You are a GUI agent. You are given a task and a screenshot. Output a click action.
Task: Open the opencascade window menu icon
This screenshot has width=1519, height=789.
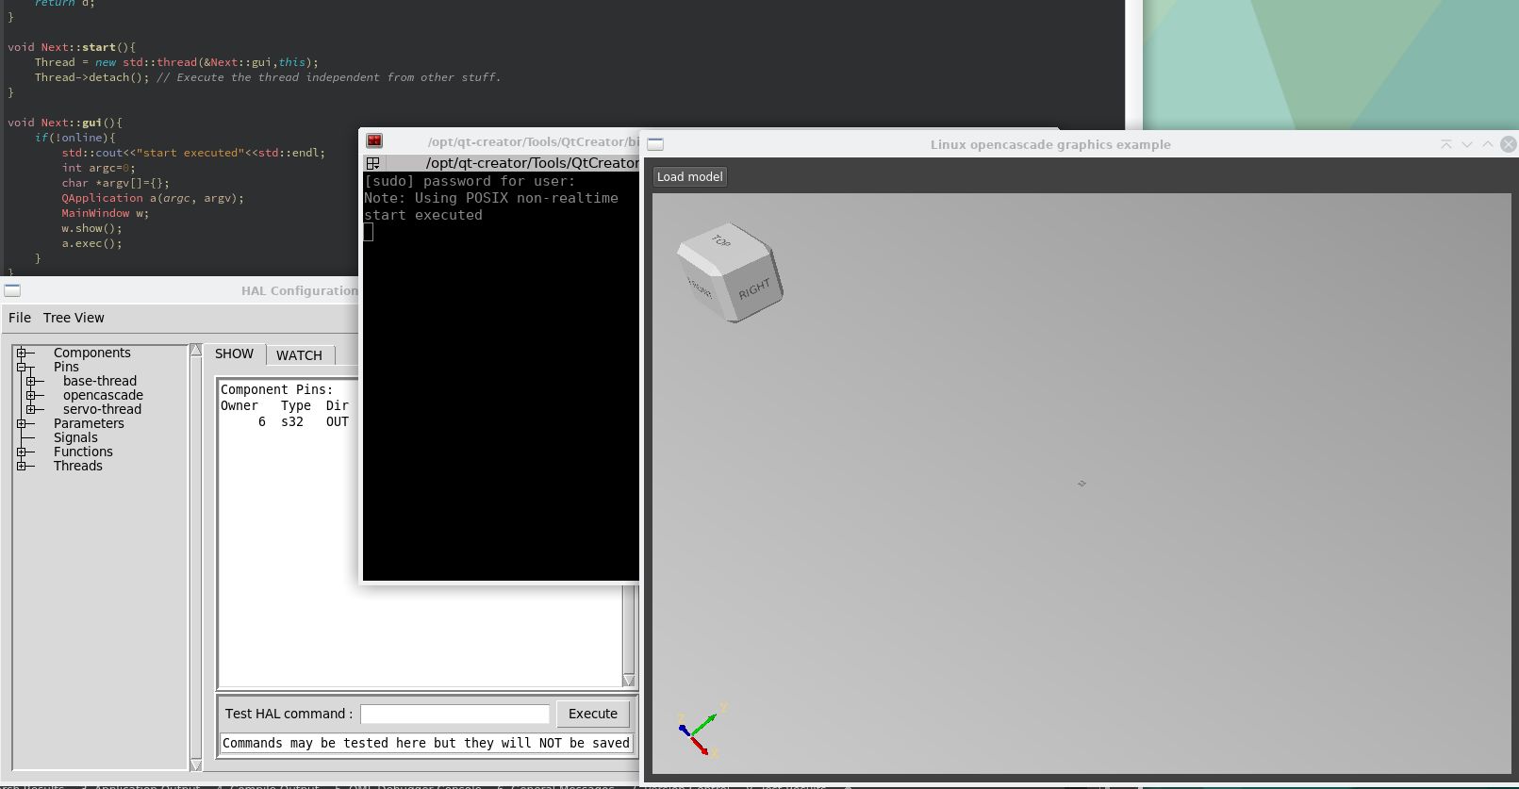click(655, 144)
